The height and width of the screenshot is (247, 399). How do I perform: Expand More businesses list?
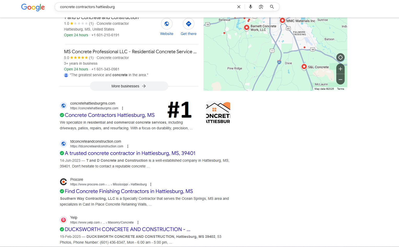129,86
